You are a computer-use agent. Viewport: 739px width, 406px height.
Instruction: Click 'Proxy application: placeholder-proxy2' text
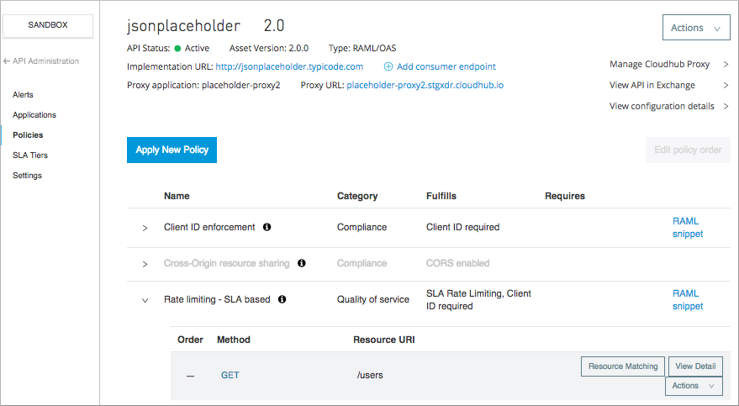203,85
